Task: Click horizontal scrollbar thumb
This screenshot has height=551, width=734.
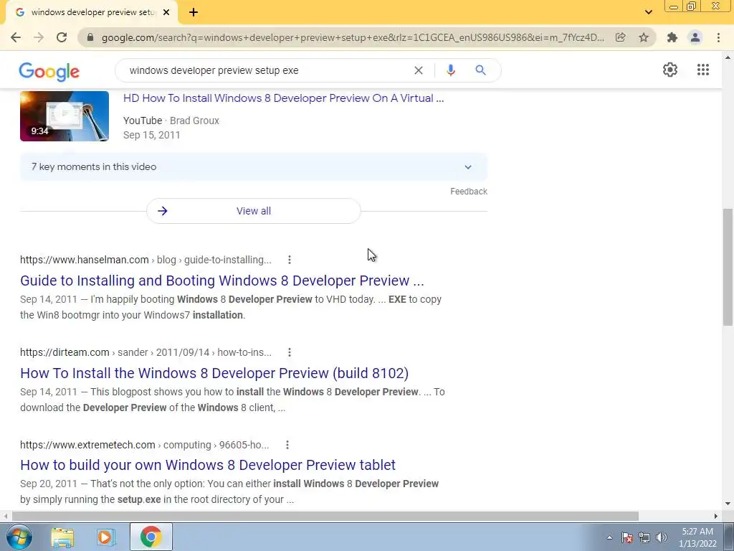Action: [x=325, y=516]
